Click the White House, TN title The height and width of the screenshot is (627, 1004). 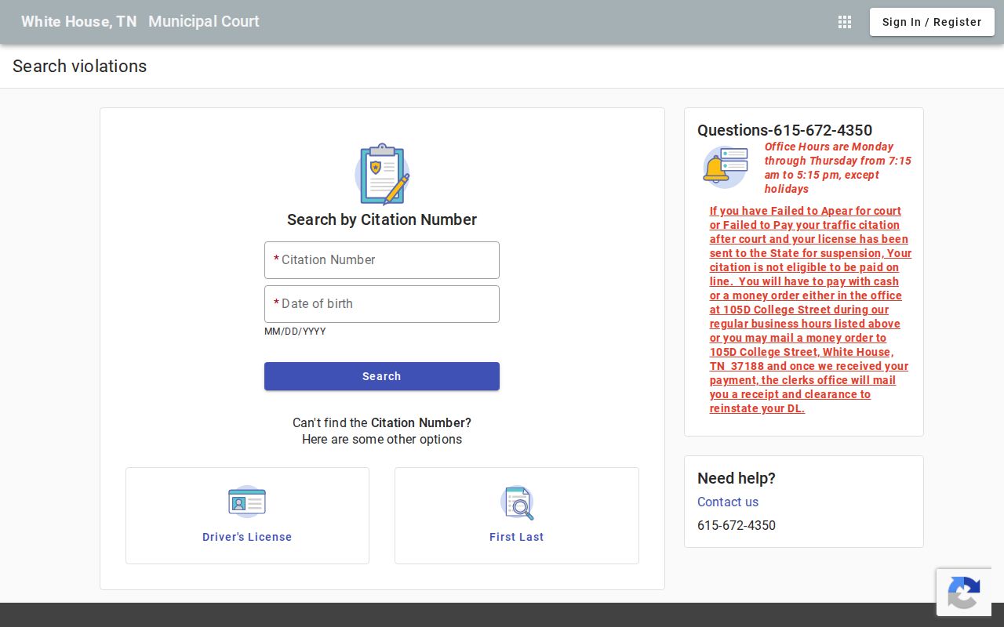79,22
